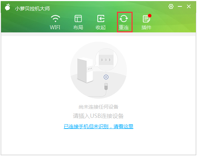Click the radish app logo
The width and height of the screenshot is (198, 157).
(7, 7)
